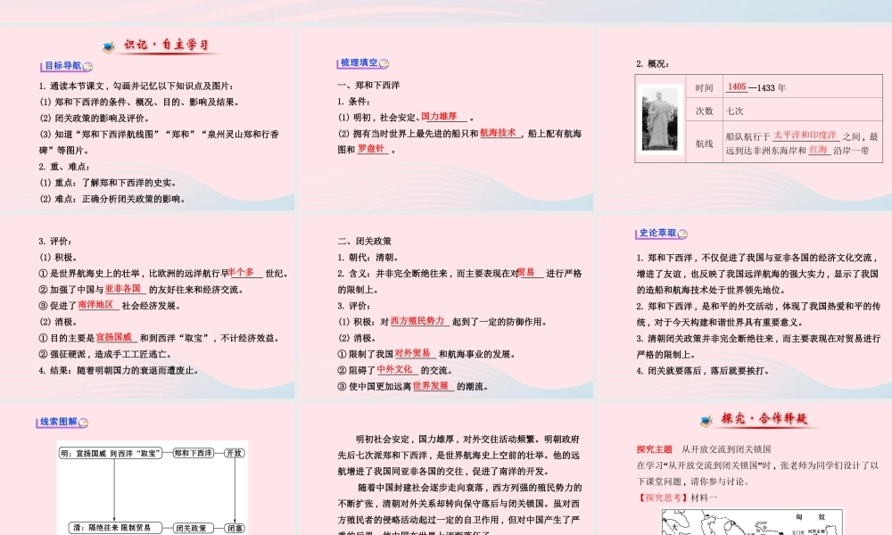
Task: Click the red answer 中外文化
Action: tap(395, 368)
